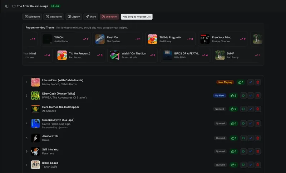Play Still Into You by Paramore

tap(243, 152)
